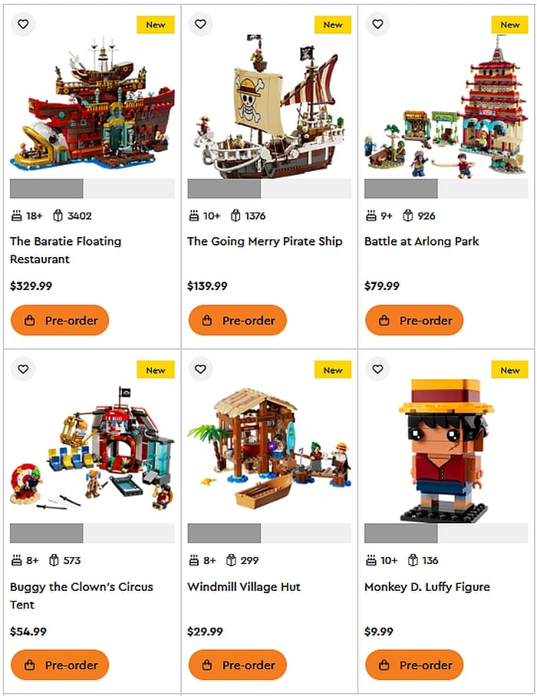Add Going Merry Pirate Ship to wishlist
This screenshot has height=696, width=537.
(x=200, y=24)
